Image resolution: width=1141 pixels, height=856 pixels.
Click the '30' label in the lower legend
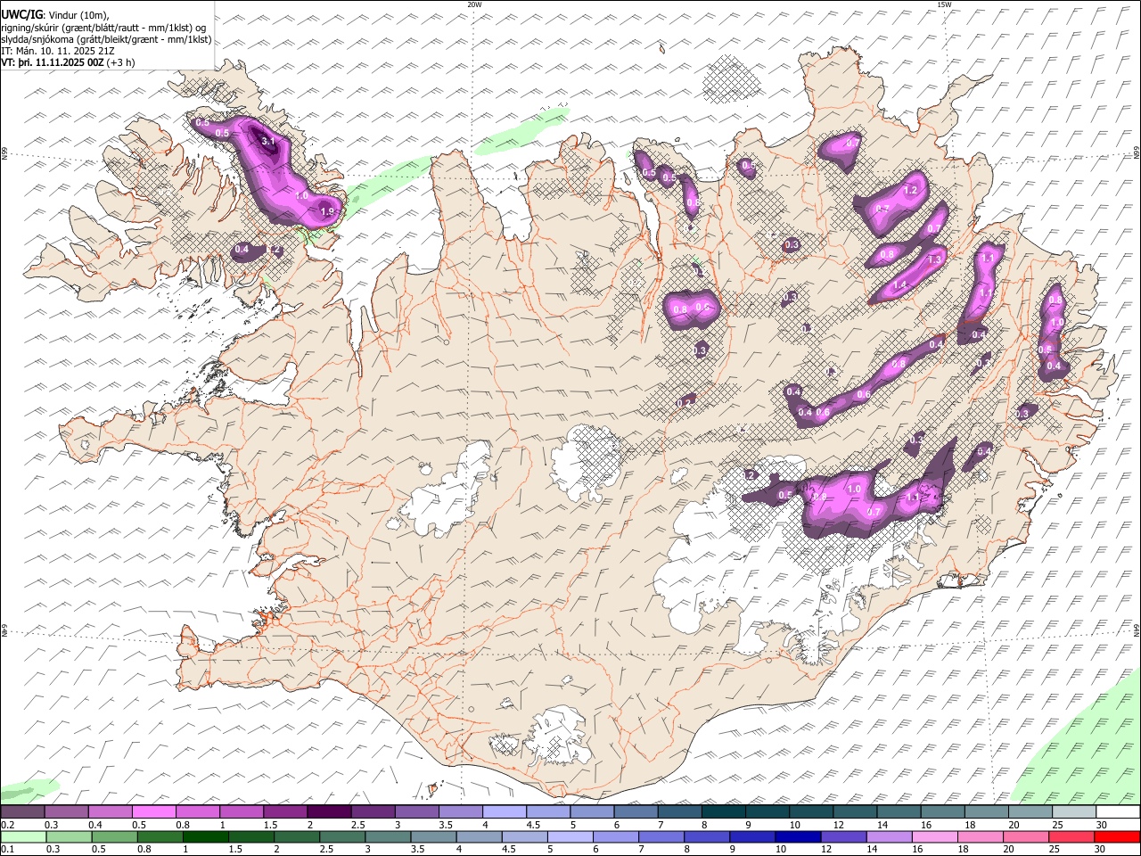tap(1101, 850)
